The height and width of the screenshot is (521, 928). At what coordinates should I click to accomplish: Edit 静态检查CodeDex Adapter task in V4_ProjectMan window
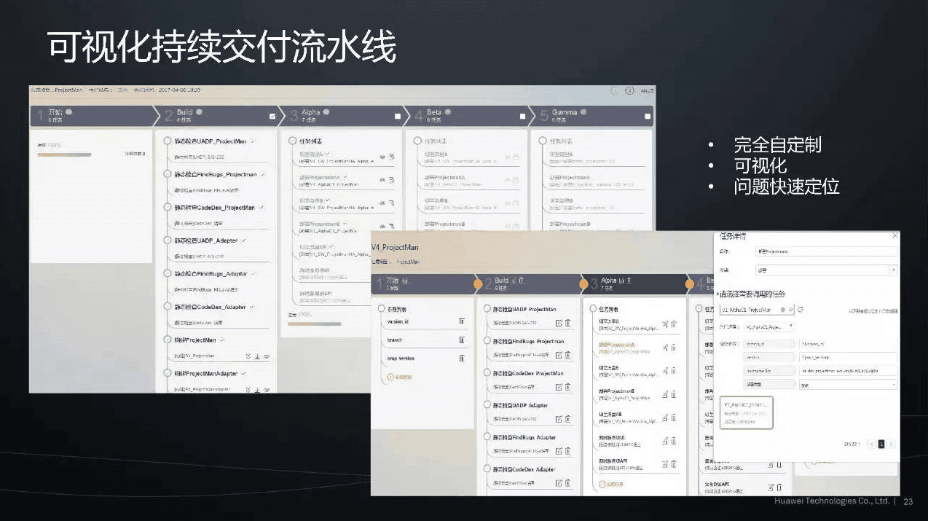point(559,482)
